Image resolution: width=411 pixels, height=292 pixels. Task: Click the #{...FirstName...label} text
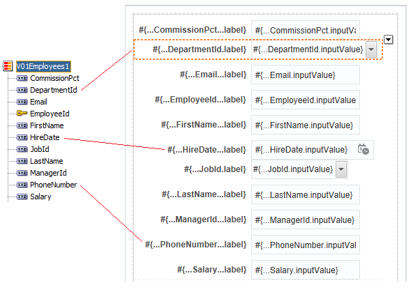204,125
